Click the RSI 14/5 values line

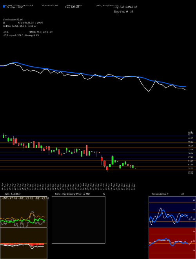click(x=23, y=23)
